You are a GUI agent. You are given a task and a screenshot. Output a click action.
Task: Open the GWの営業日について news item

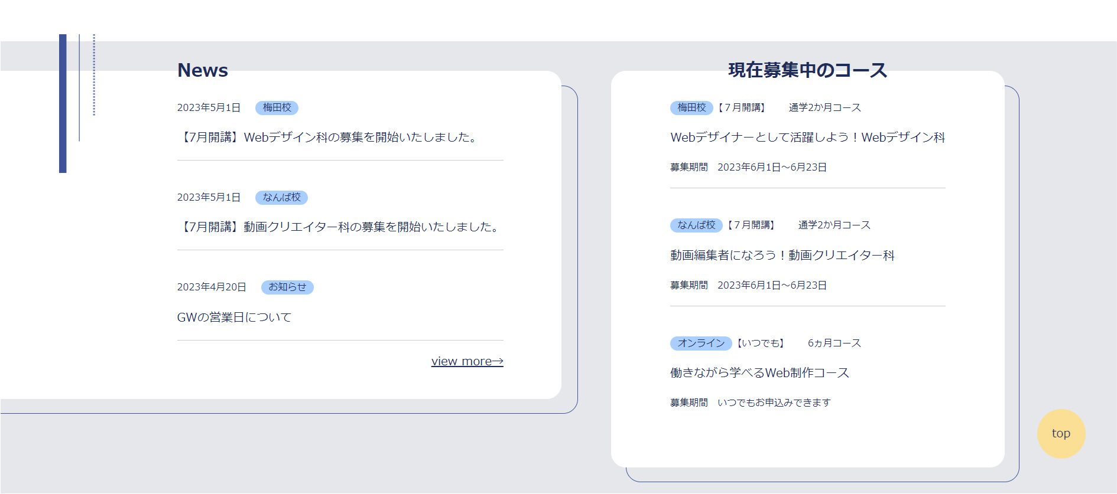pyautogui.click(x=234, y=318)
